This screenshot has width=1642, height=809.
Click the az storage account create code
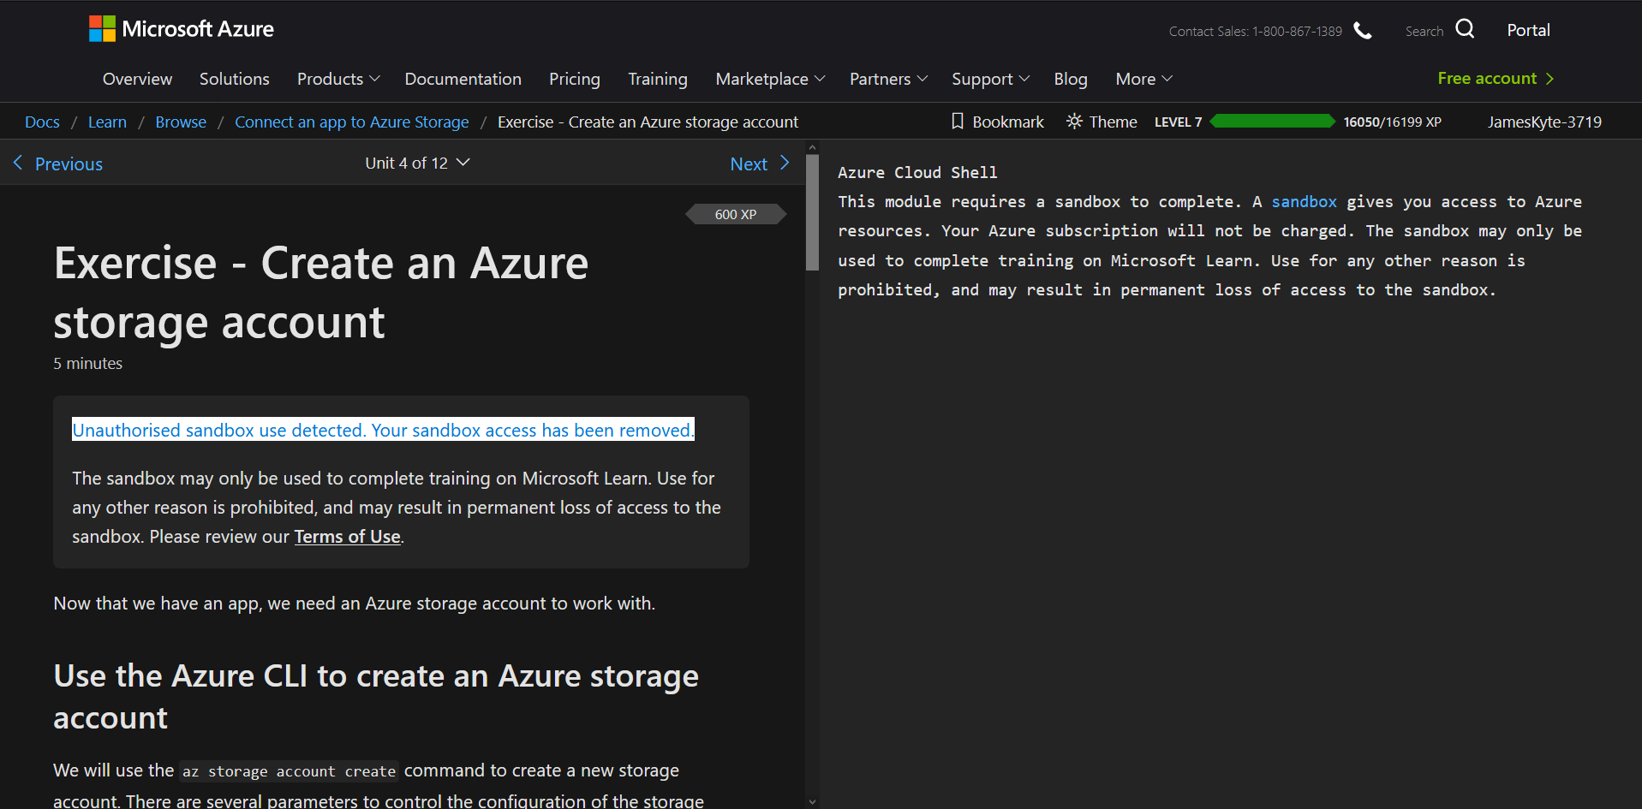click(289, 771)
